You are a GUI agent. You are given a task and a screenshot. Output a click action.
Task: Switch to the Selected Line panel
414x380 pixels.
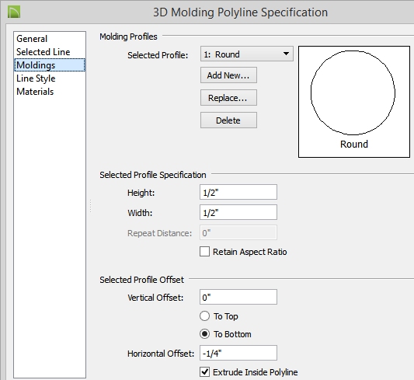(43, 52)
